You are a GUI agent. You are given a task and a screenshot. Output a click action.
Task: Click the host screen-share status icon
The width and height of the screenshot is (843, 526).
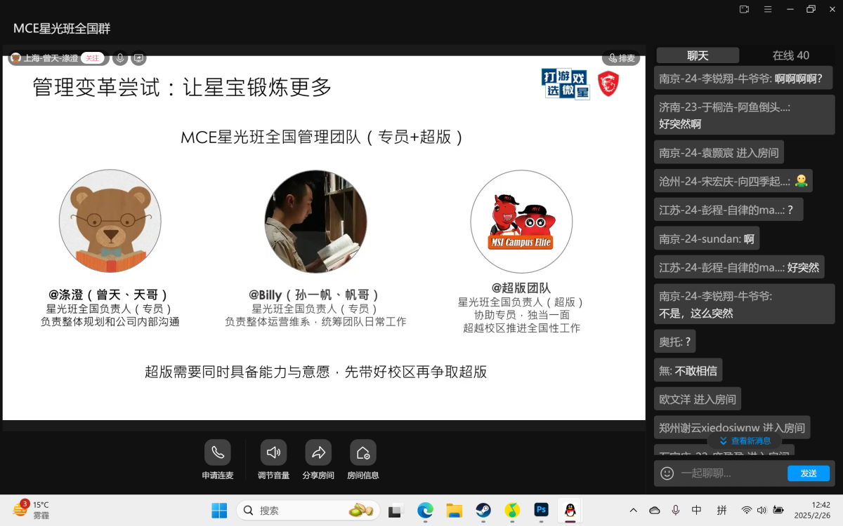(138, 58)
